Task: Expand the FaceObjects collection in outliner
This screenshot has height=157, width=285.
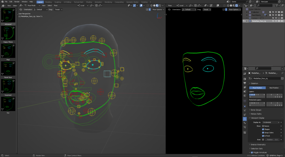Action: tap(247, 15)
